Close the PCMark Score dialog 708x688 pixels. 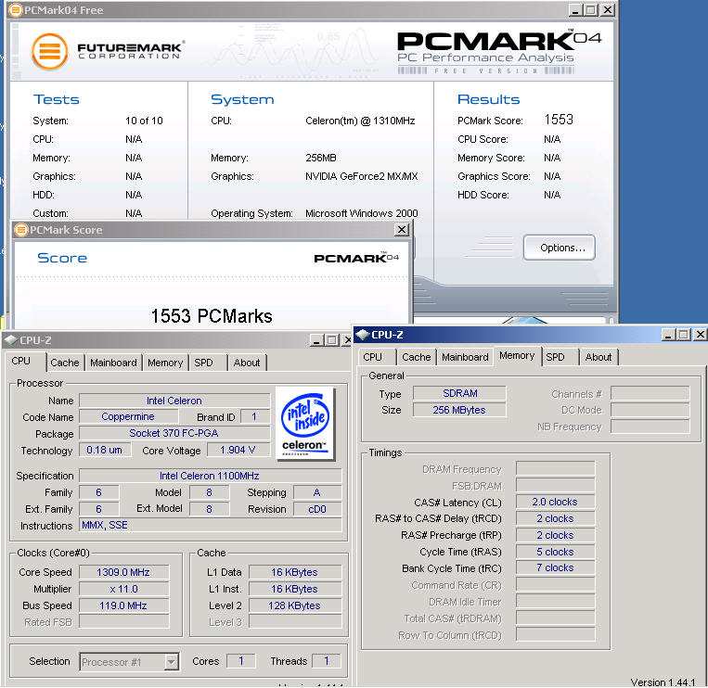point(402,230)
